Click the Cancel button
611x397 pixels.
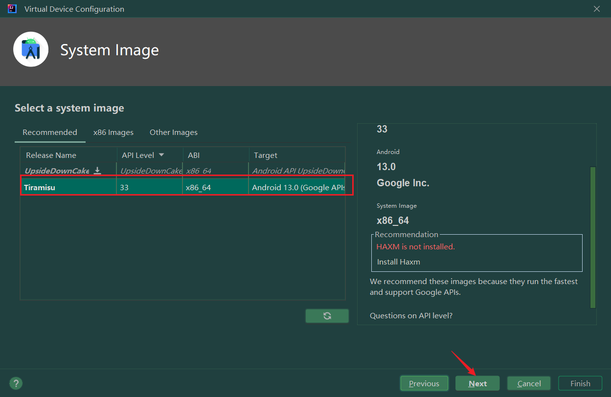529,383
